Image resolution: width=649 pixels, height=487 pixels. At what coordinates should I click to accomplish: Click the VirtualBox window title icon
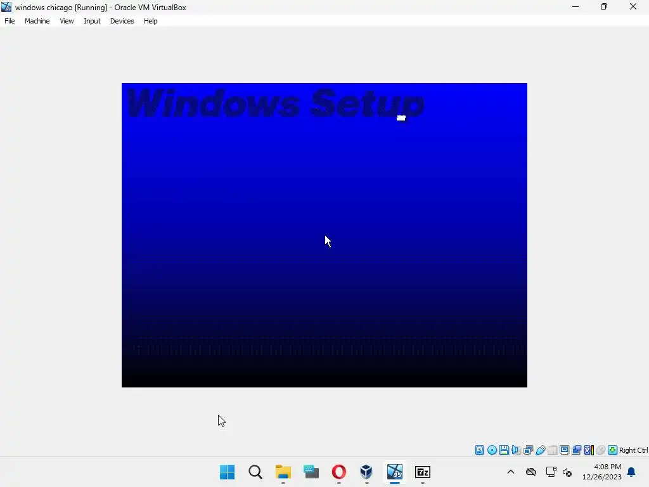pos(6,7)
